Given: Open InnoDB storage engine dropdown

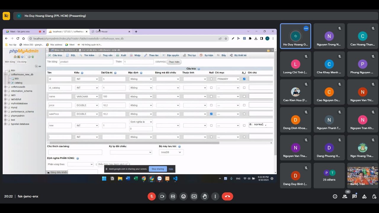Looking at the screenshot, I should pyautogui.click(x=171, y=152).
